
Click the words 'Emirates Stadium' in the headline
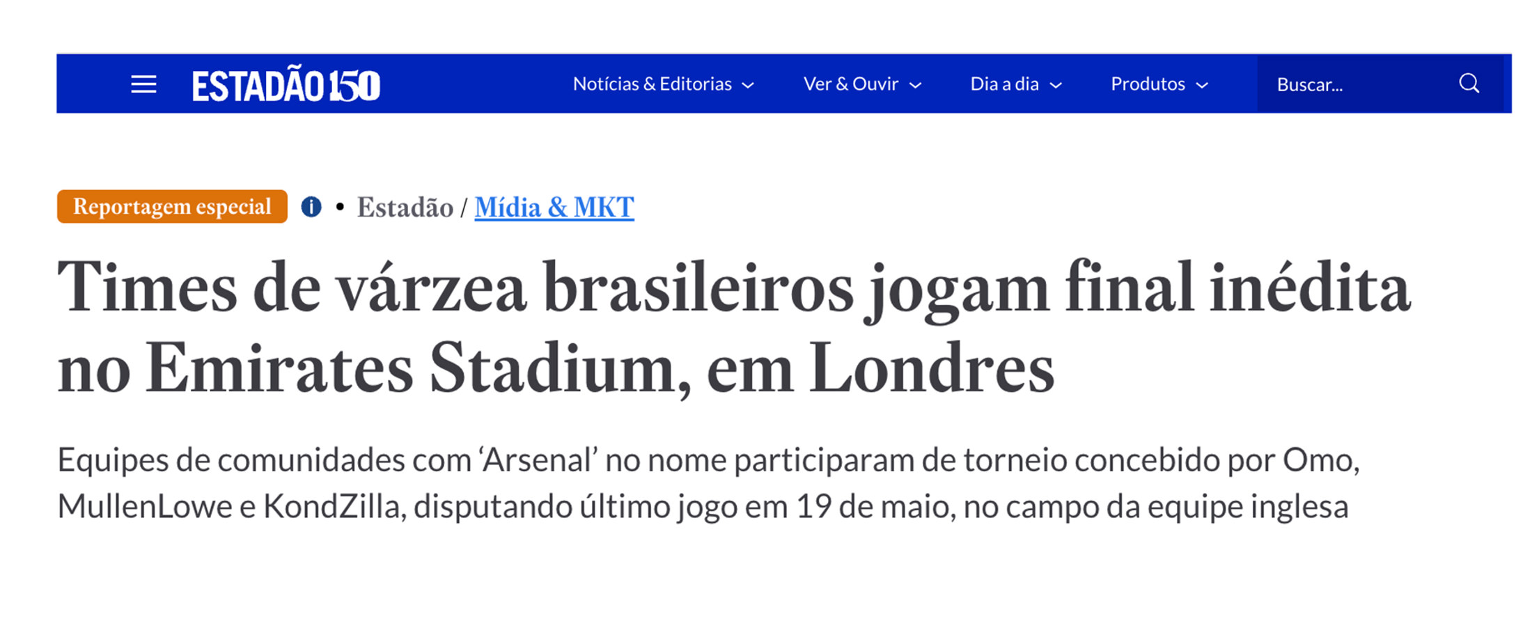(409, 369)
